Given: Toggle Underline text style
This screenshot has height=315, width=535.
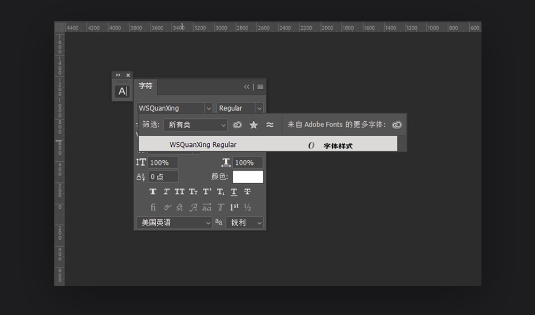Looking at the screenshot, I should click(x=234, y=192).
